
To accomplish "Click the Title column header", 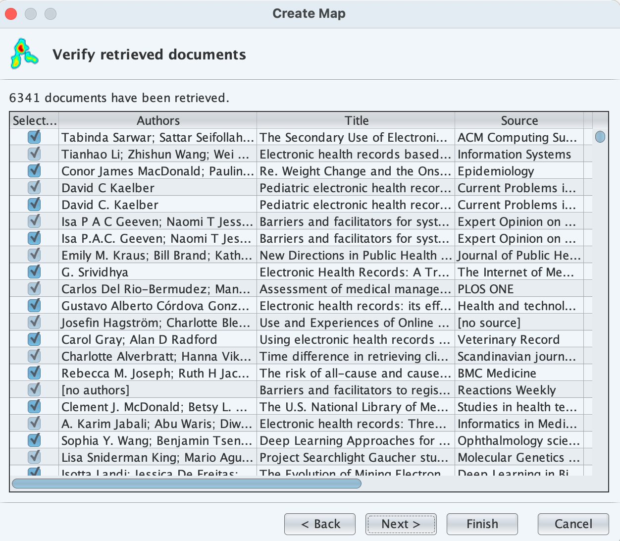I will click(x=356, y=120).
